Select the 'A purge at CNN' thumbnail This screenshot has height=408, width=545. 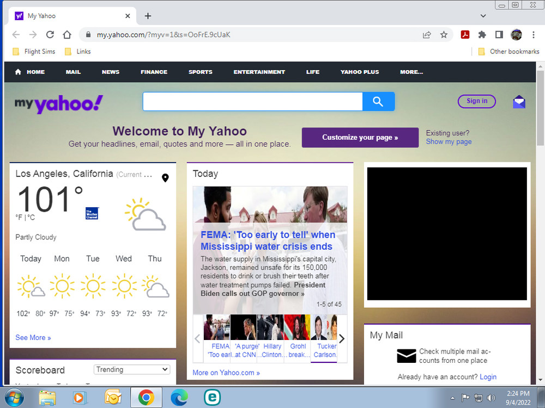[244, 338]
